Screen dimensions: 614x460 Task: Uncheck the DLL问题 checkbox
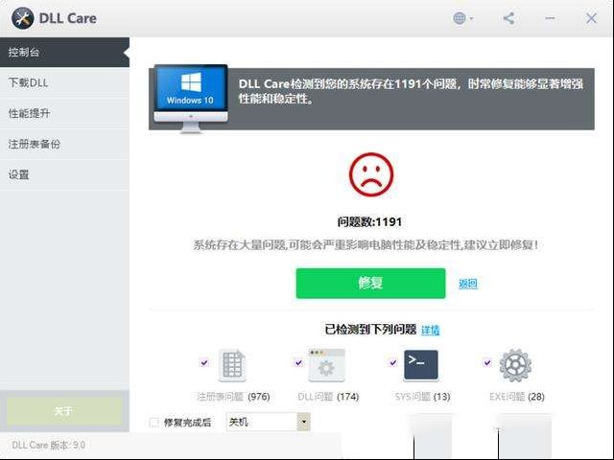298,362
